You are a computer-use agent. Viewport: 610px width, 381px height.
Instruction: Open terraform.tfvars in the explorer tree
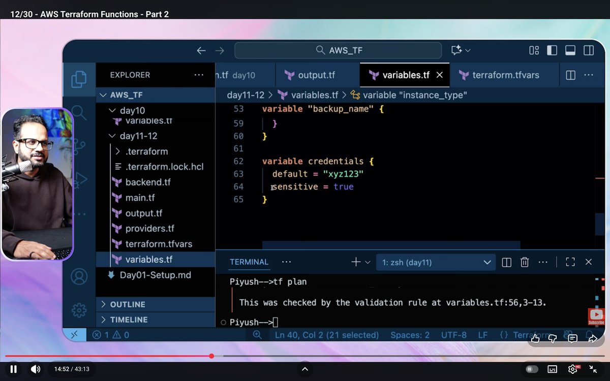tap(156, 244)
